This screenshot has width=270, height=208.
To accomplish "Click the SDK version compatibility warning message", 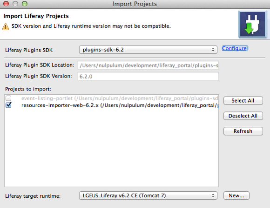I will click(91, 26).
